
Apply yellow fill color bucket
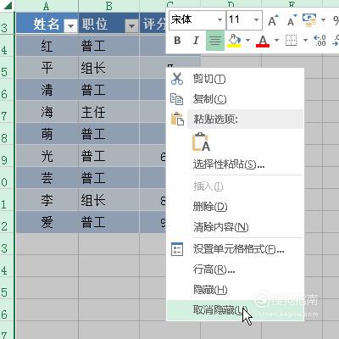click(x=234, y=41)
